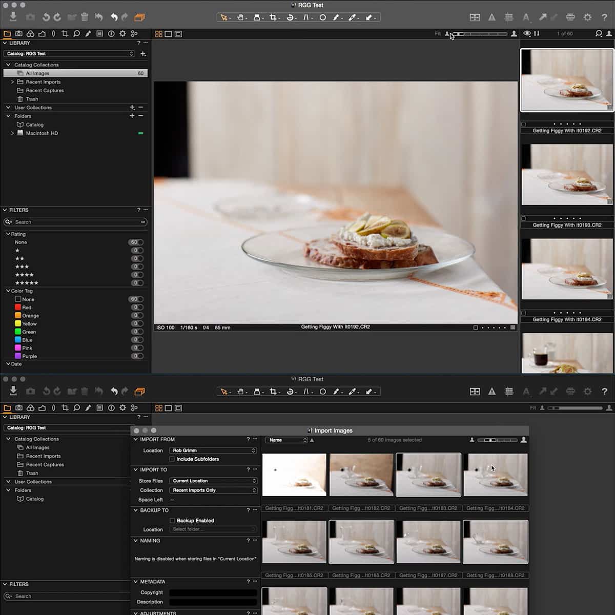Open the Metadata tool tab
Screen dimensions: 615x615
(100, 34)
